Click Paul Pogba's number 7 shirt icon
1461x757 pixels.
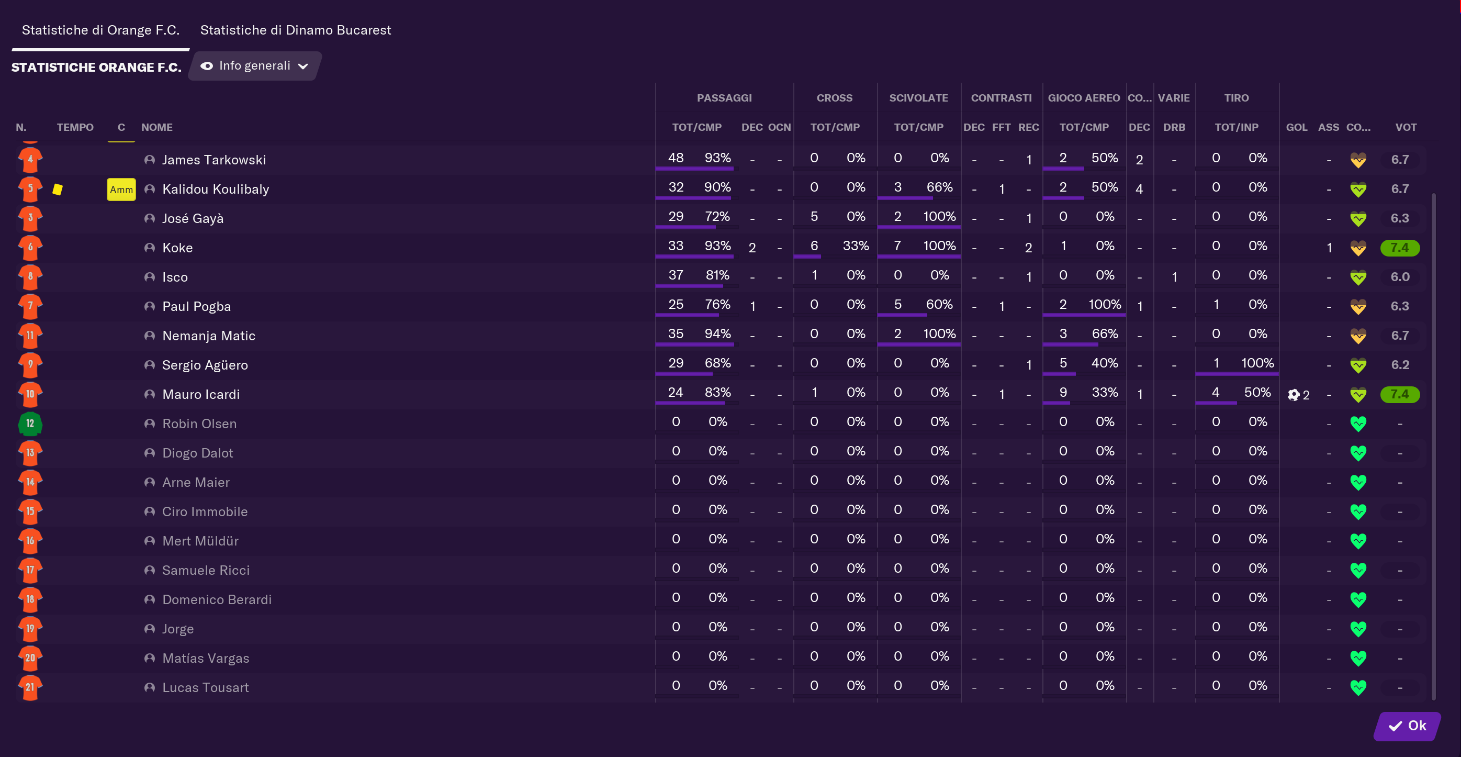[30, 306]
